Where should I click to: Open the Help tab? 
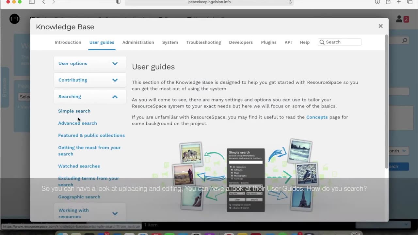click(305, 42)
